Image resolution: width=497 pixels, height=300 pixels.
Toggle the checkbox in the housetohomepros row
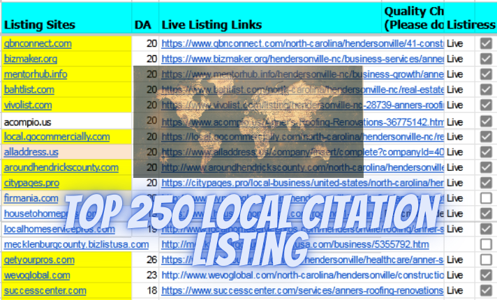pos(486,213)
